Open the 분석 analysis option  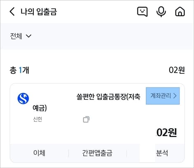[162, 153]
